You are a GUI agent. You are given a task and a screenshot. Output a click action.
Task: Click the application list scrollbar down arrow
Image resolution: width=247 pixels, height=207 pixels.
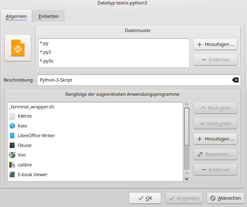[186, 178]
